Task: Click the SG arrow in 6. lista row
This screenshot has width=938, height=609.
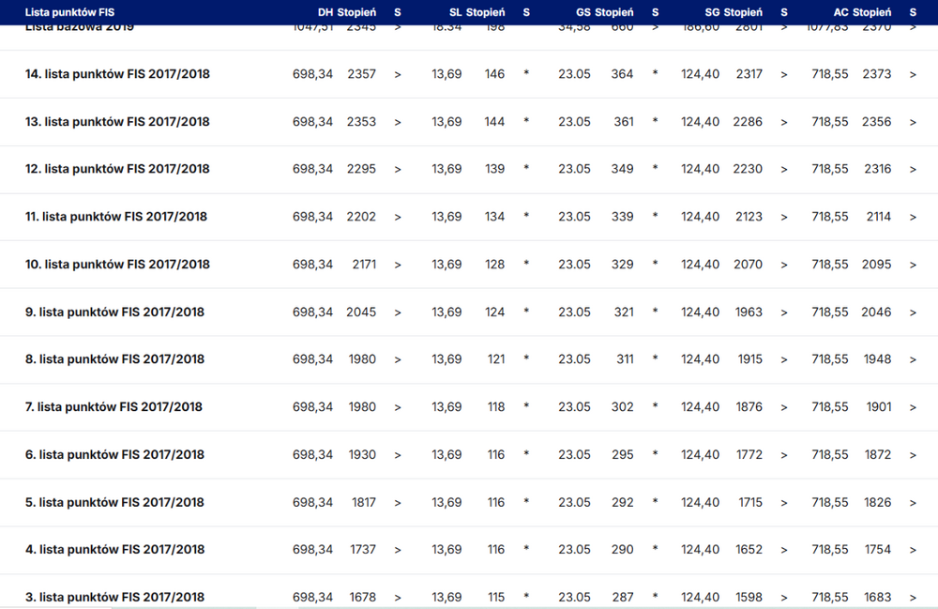Action: pyautogui.click(x=784, y=455)
